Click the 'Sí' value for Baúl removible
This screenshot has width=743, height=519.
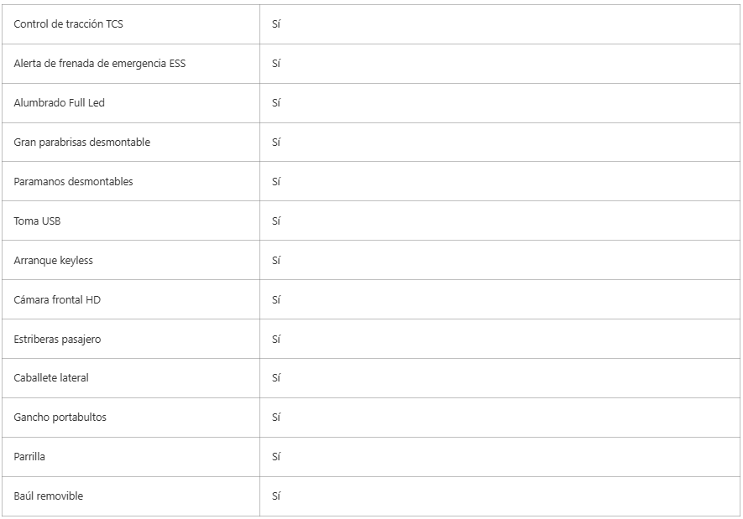[275, 496]
